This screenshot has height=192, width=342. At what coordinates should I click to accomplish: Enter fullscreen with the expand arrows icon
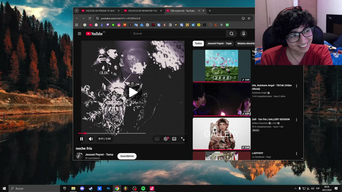(x=183, y=139)
